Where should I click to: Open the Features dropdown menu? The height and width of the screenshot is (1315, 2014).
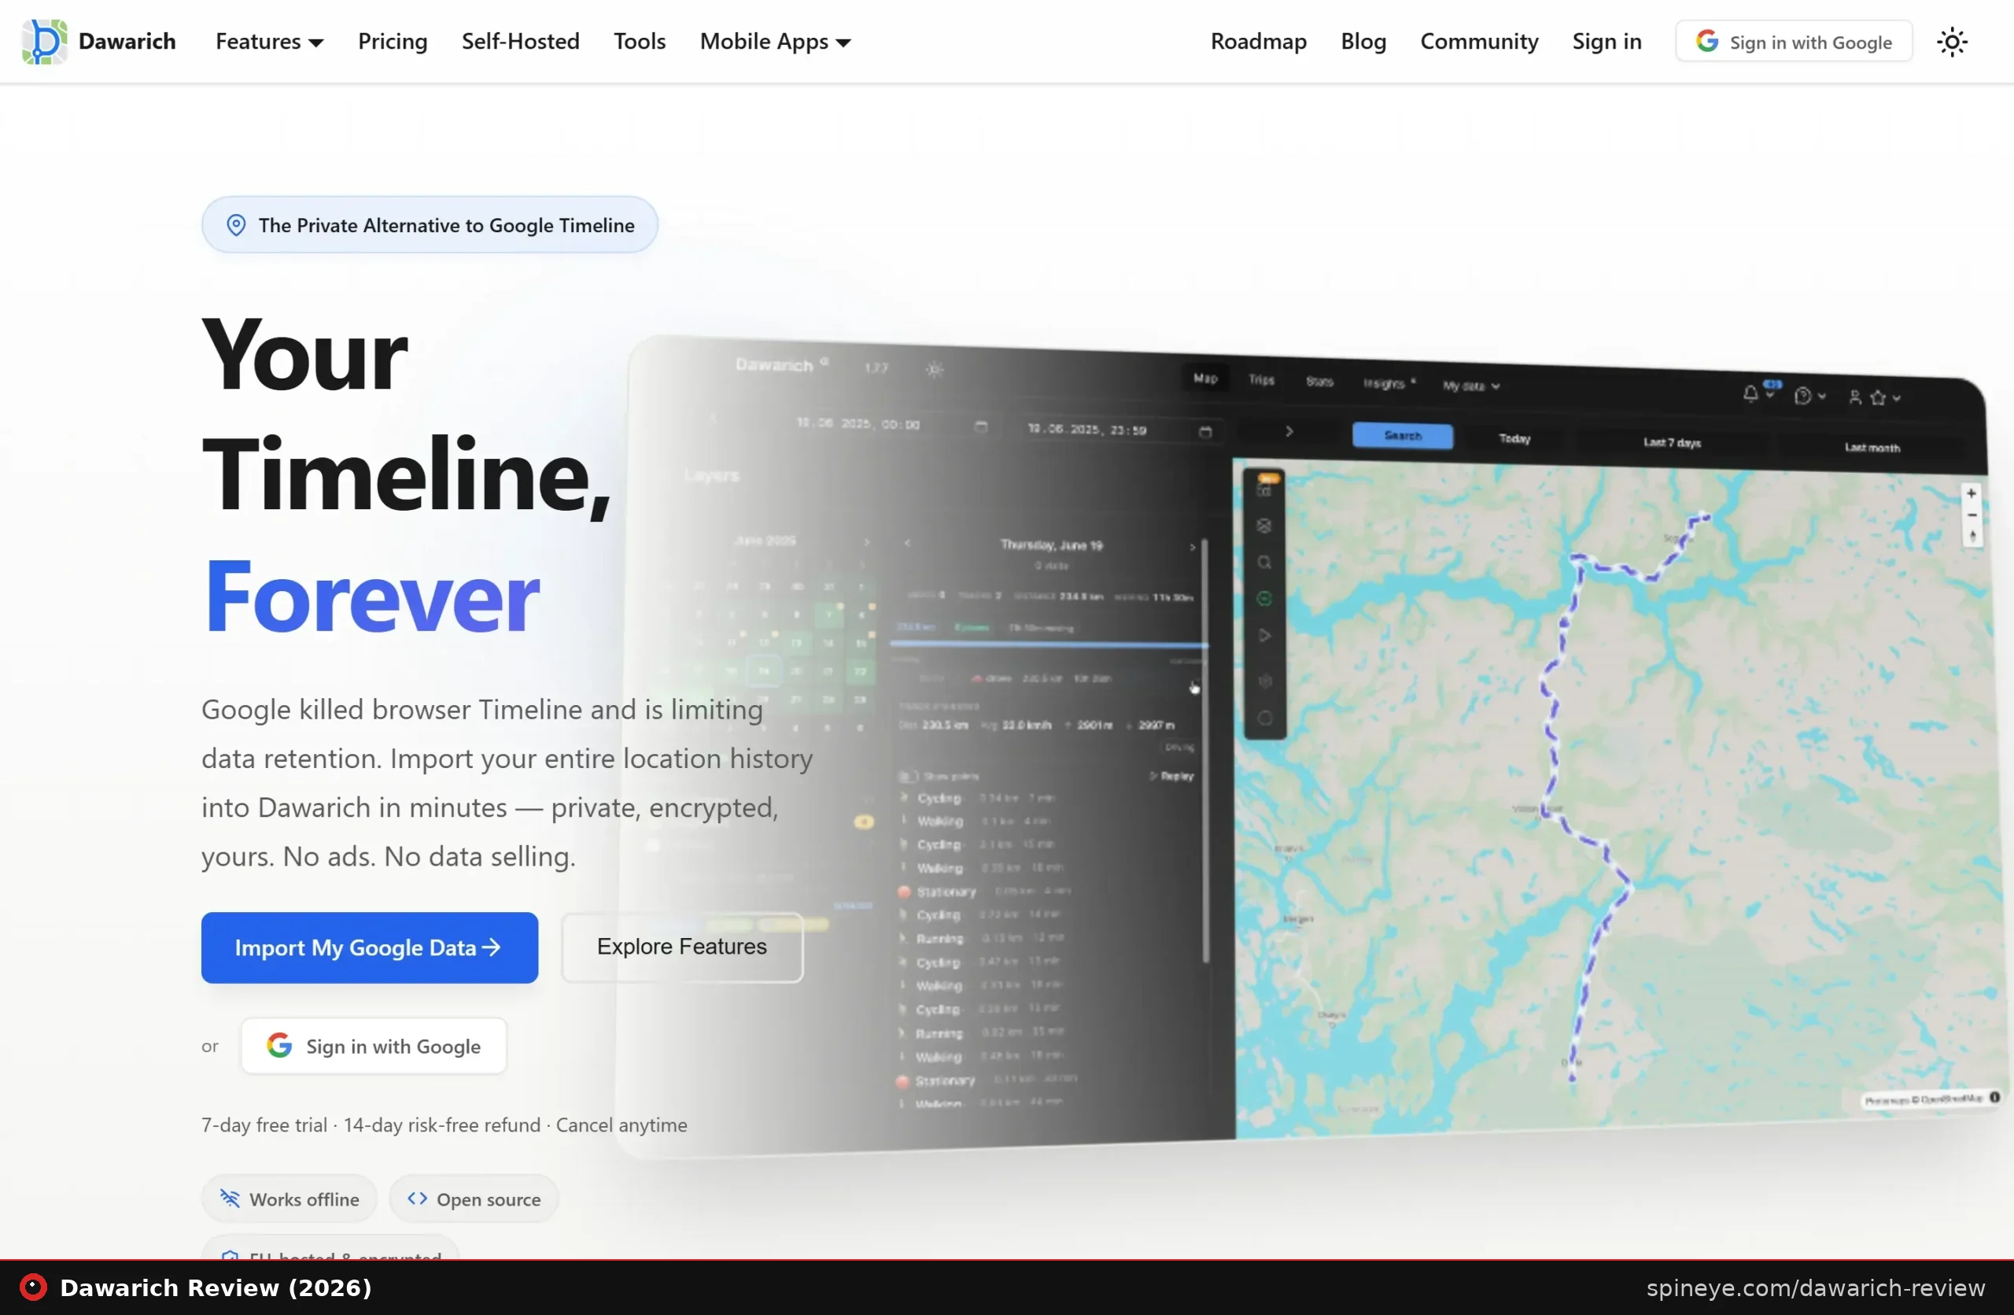click(269, 42)
